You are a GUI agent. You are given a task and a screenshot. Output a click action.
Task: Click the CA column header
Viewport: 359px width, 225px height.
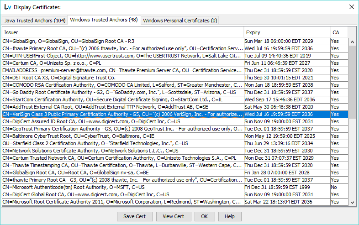(339, 32)
